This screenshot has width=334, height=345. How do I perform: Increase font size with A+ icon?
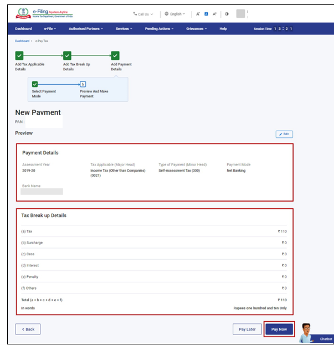[214, 14]
